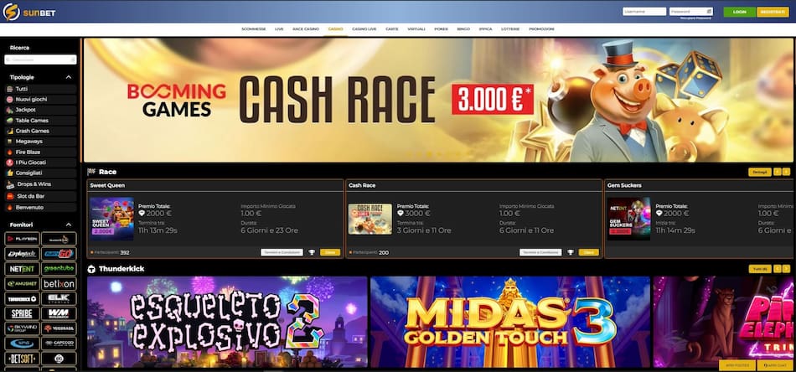Filter by Betixon provider
Screen dimensions: 796x372
pyautogui.click(x=59, y=284)
